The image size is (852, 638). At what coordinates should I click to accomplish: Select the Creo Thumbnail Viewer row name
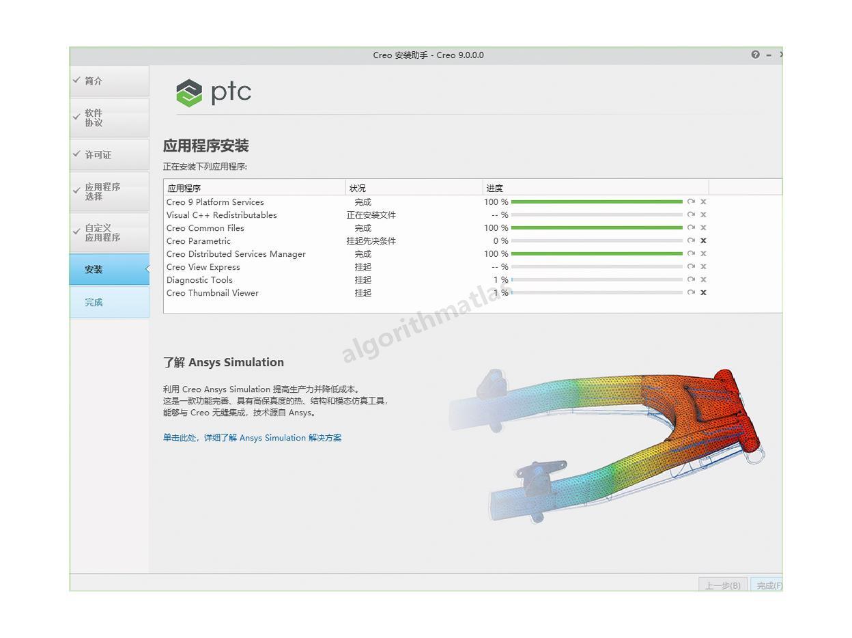pyautogui.click(x=212, y=293)
